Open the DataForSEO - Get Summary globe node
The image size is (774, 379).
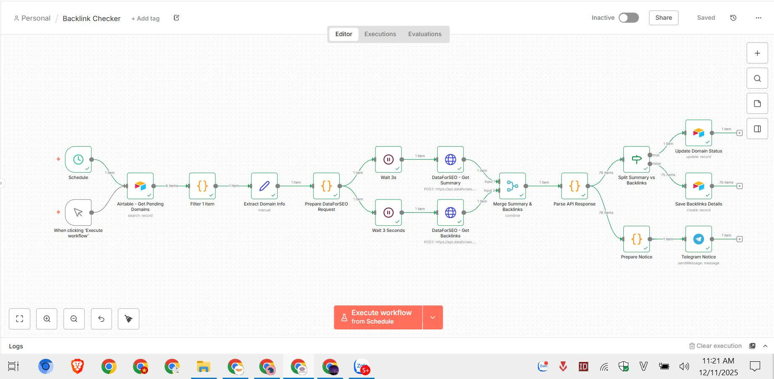click(450, 159)
